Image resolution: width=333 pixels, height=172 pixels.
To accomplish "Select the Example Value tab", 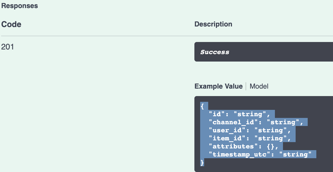I will (x=219, y=86).
